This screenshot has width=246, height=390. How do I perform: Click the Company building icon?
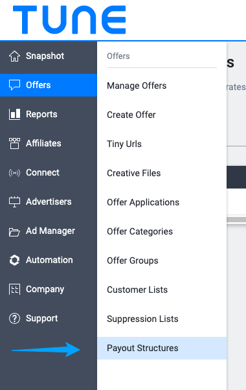tap(14, 290)
